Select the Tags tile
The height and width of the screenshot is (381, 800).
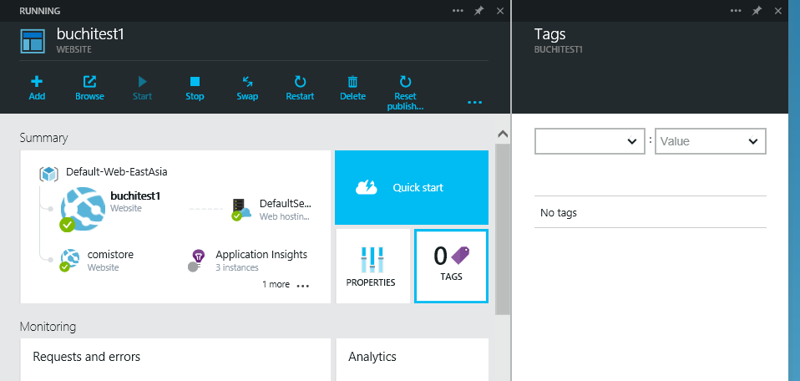click(x=451, y=266)
